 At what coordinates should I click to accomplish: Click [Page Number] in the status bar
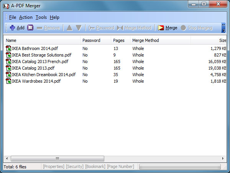(120, 167)
